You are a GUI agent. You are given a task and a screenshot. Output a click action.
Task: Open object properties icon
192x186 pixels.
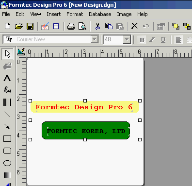(x=161, y=26)
